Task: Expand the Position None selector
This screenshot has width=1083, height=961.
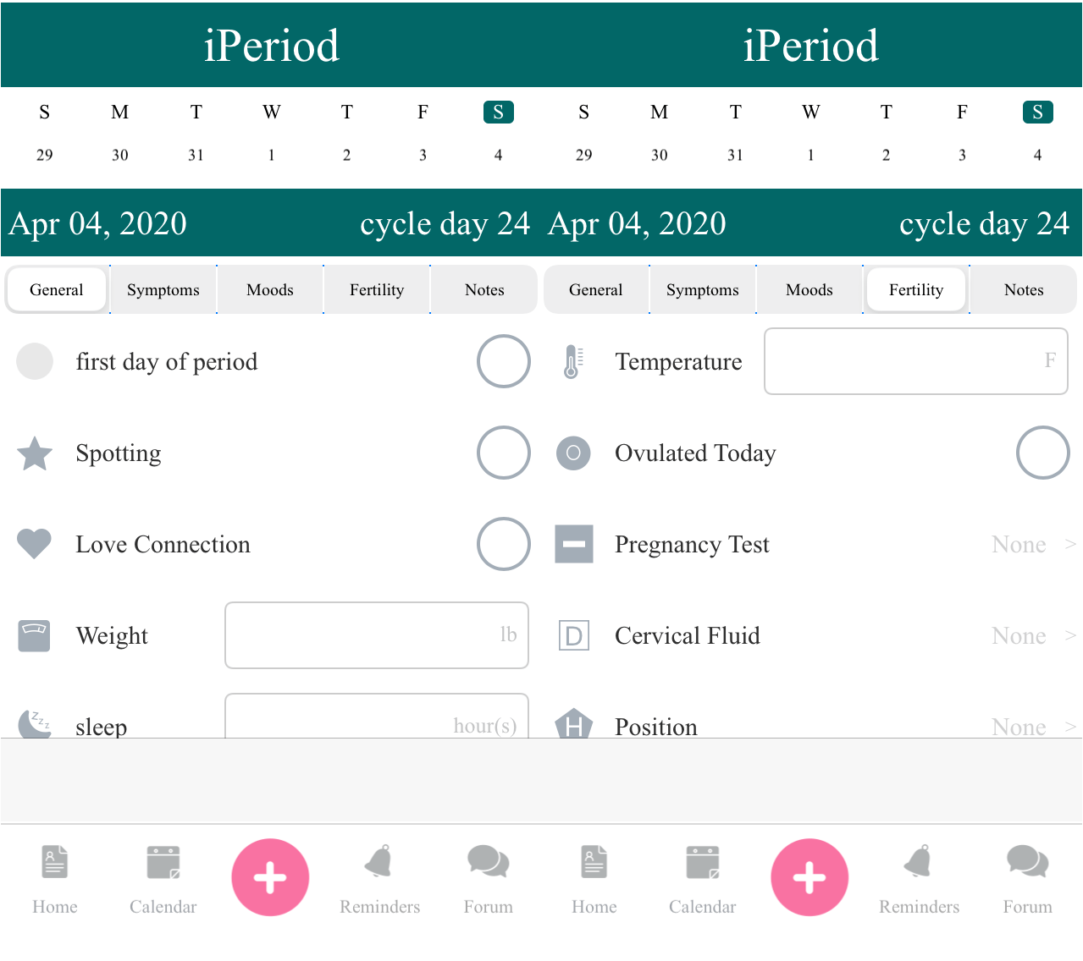Action: coord(1033,726)
